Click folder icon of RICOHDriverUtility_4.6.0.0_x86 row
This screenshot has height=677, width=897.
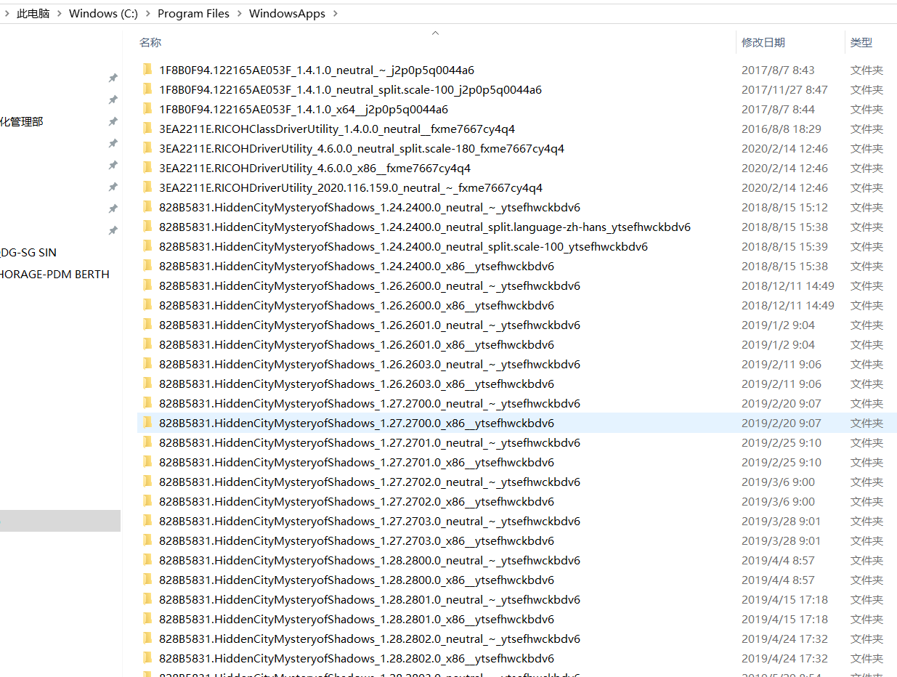[147, 169]
